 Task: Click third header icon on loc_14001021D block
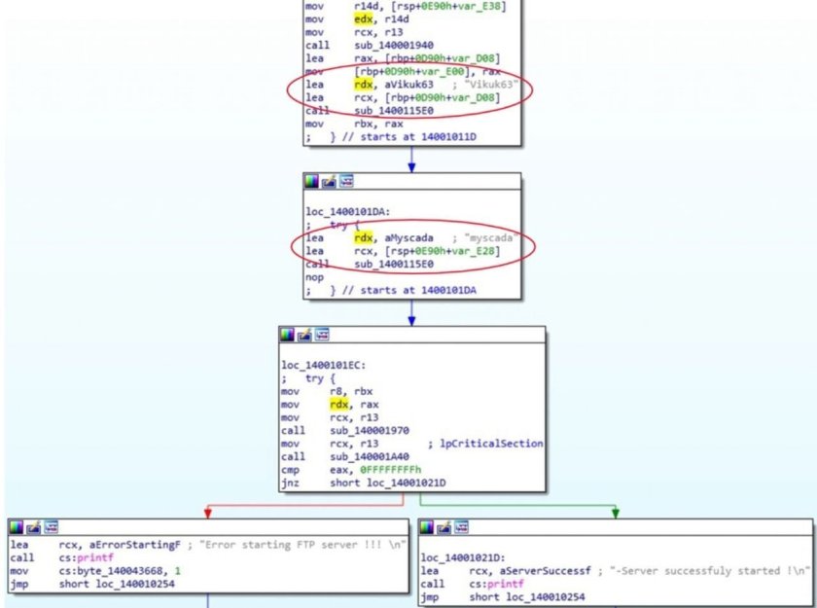click(462, 527)
